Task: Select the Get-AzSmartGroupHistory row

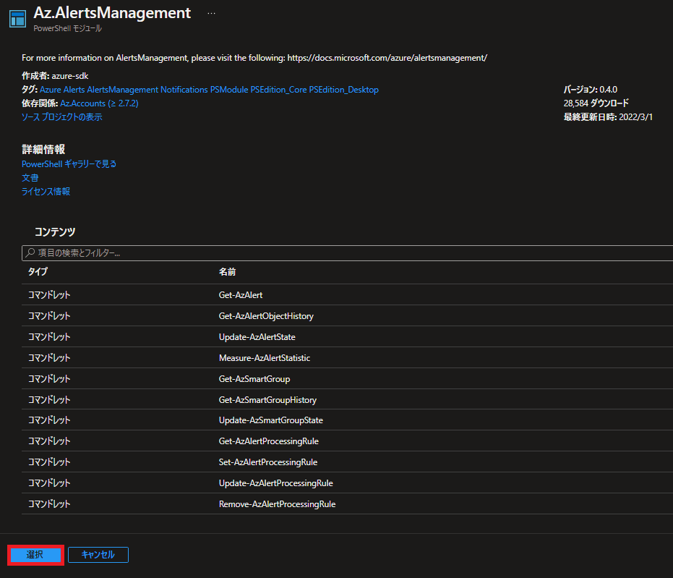Action: 347,400
